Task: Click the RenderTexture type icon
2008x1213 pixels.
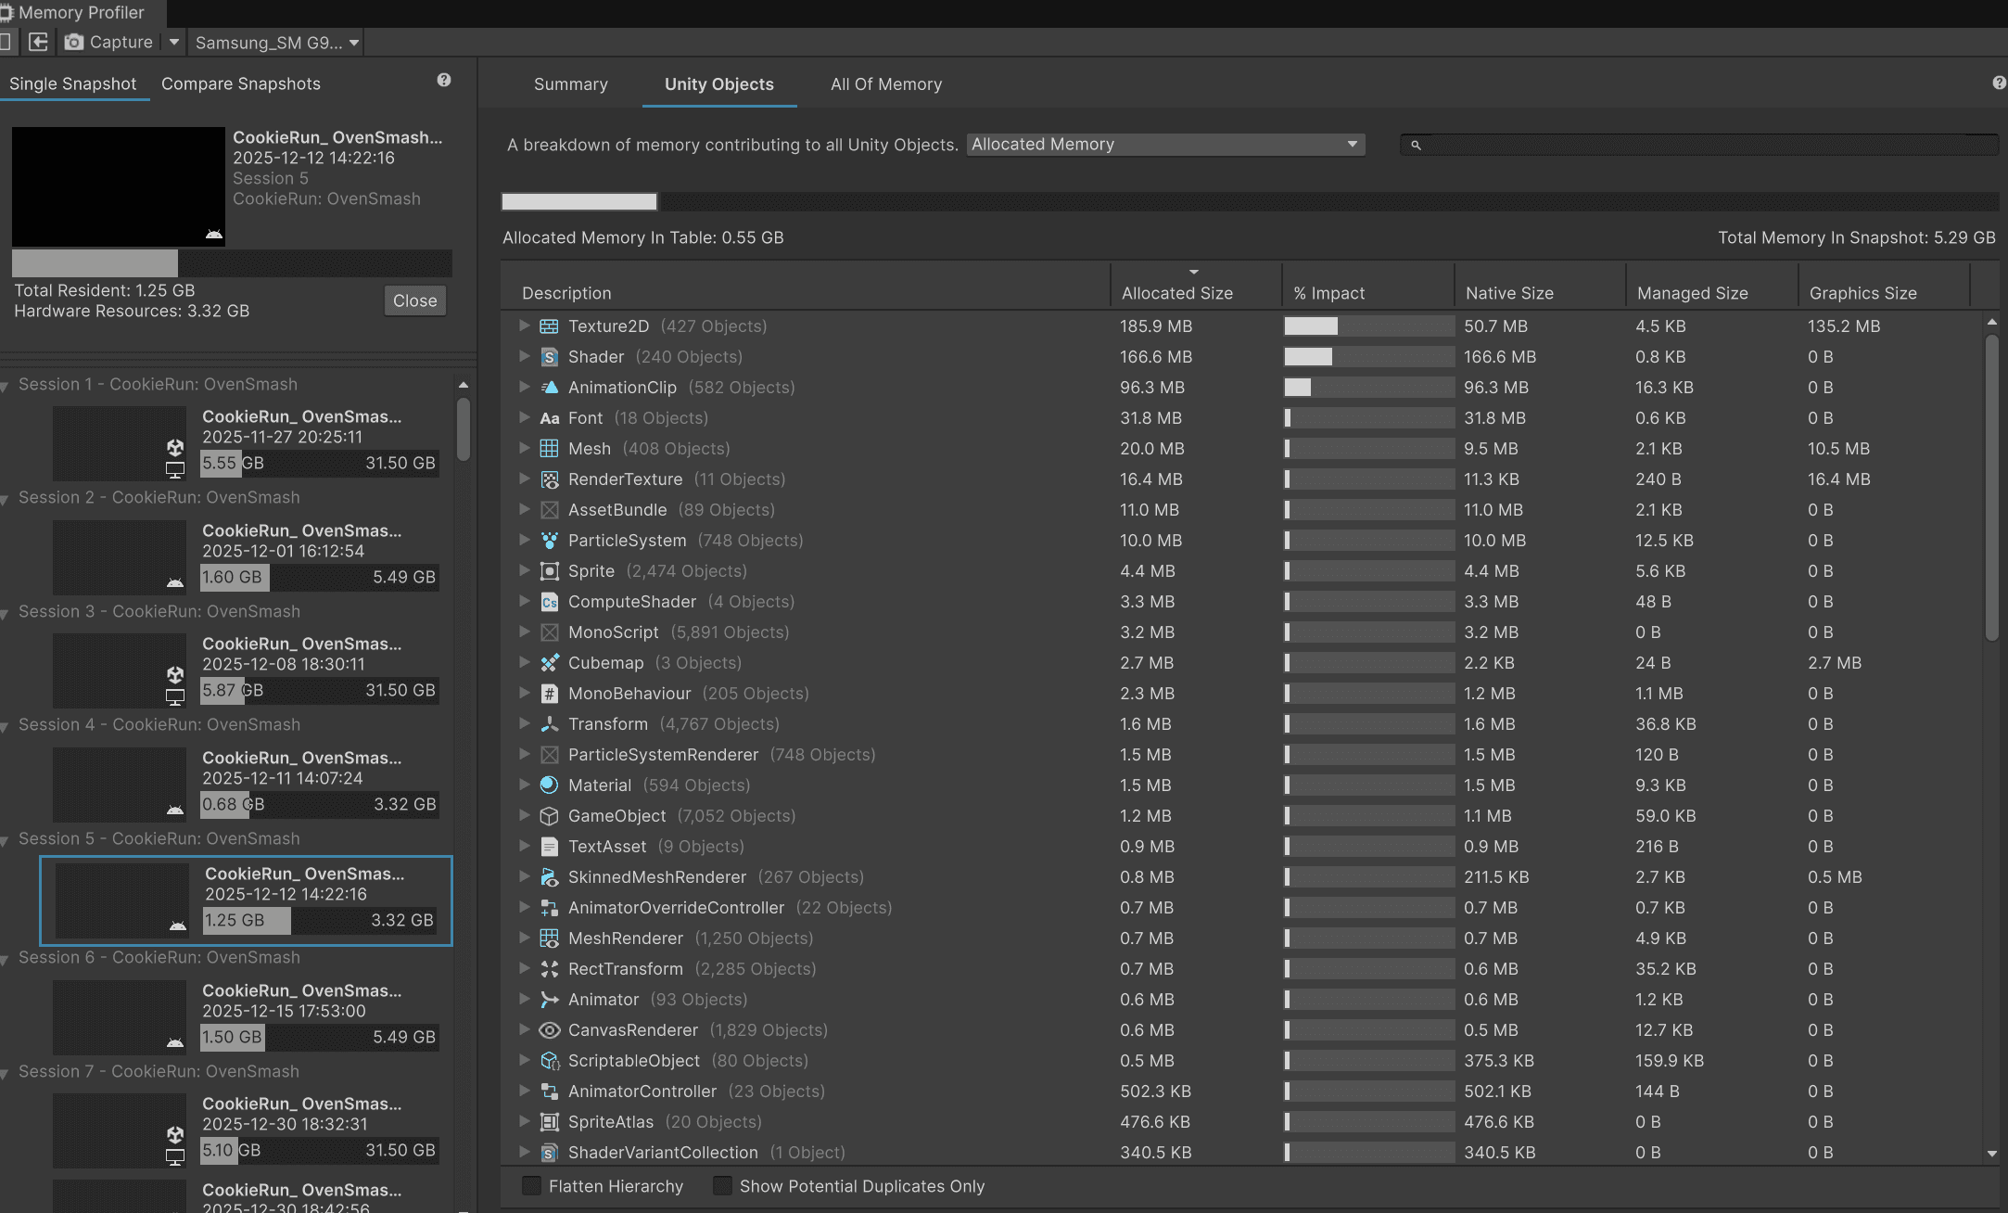Action: pyautogui.click(x=549, y=479)
